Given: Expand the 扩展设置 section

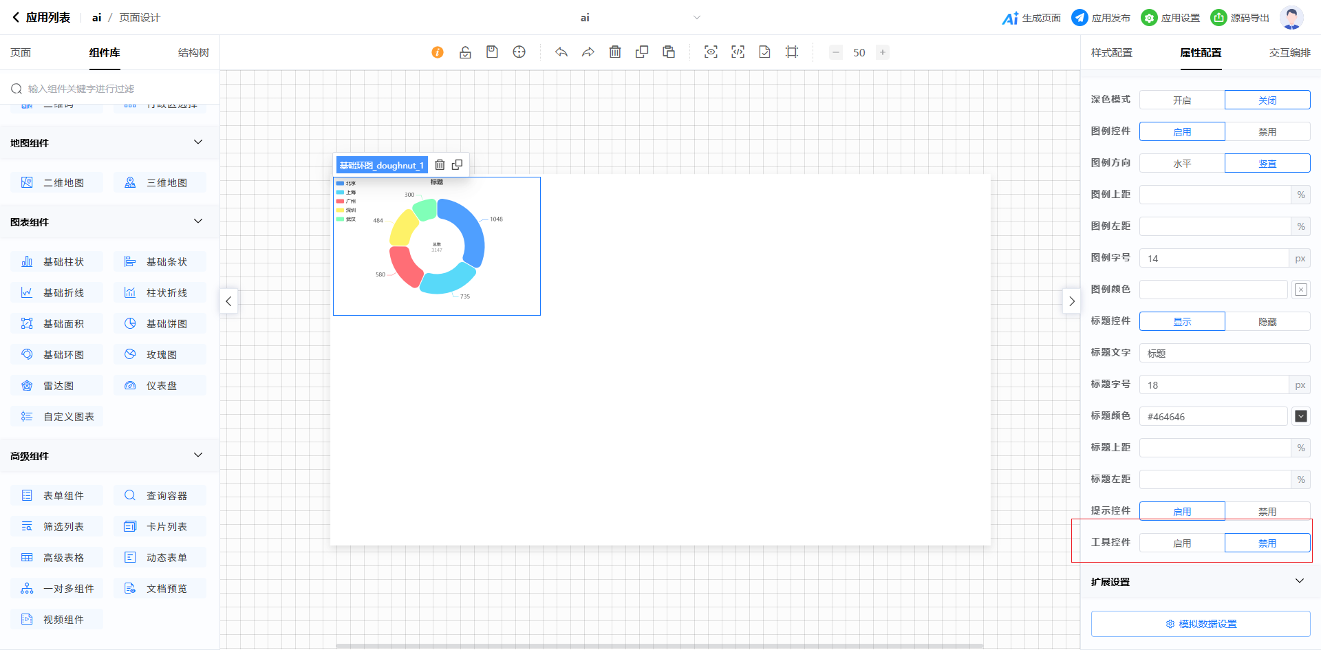Looking at the screenshot, I should (1299, 581).
